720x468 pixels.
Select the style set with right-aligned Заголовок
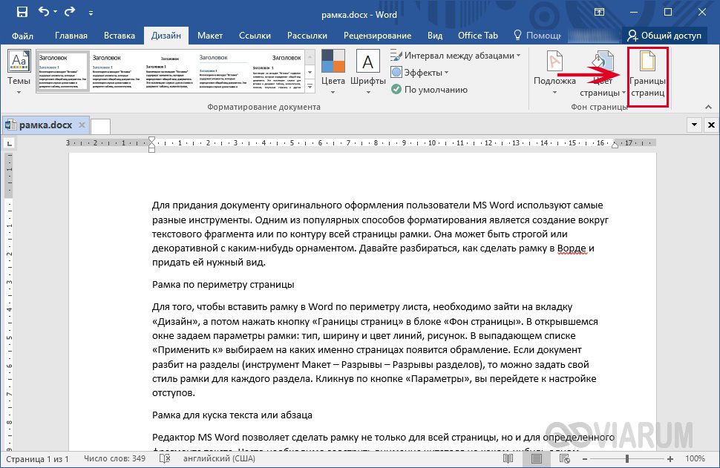pos(276,71)
